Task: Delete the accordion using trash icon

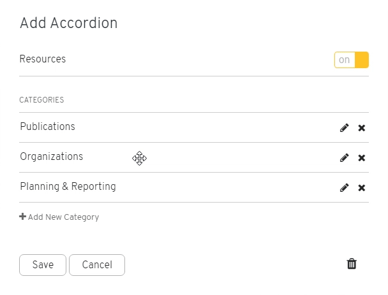Action: [352, 264]
